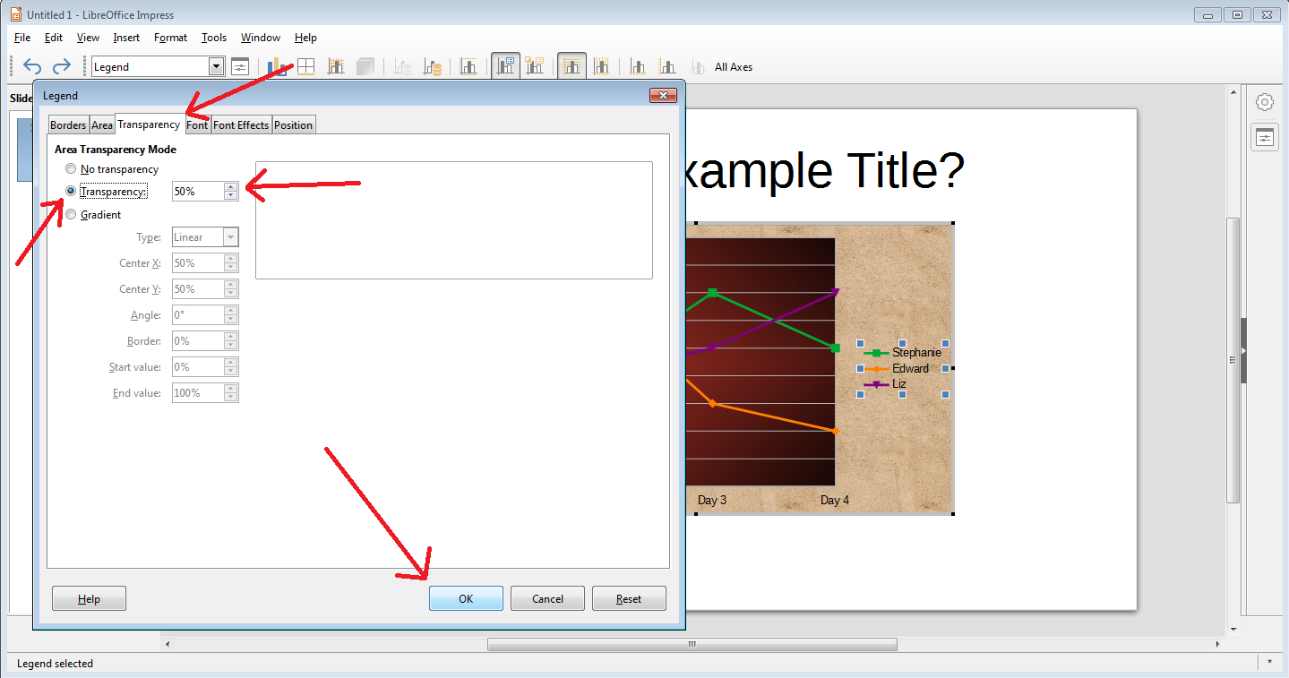Screen dimensions: 1289x678
Task: Switch to the Borders tab
Action: (68, 125)
